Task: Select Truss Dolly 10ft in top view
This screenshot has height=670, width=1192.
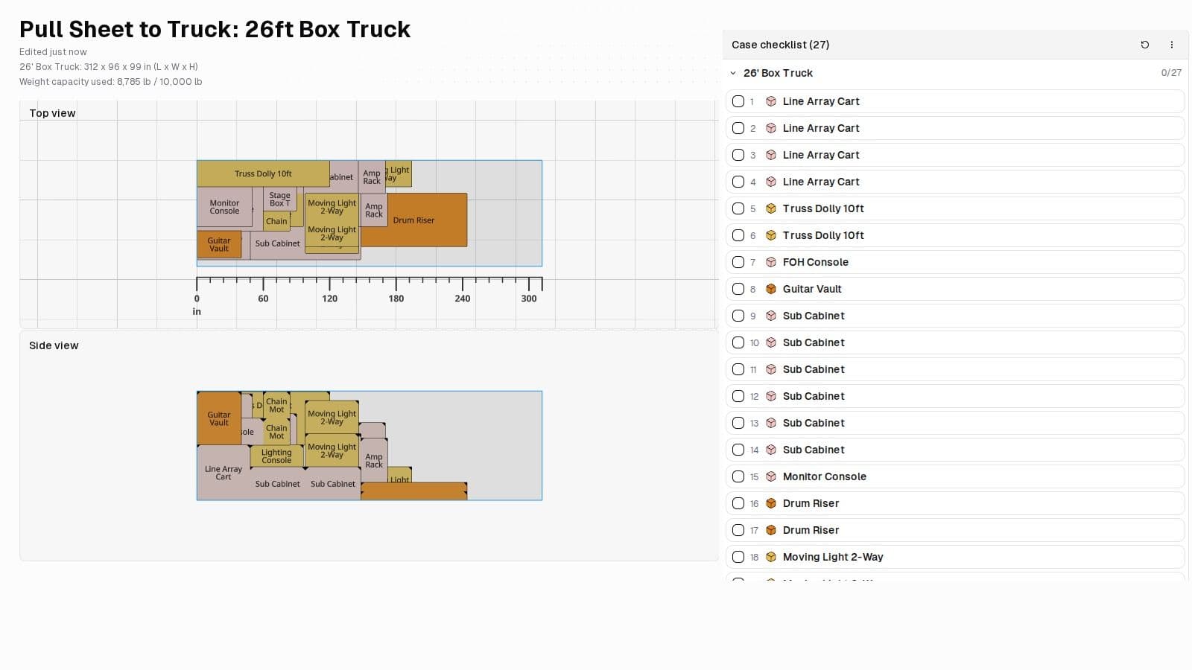Action: click(x=263, y=173)
